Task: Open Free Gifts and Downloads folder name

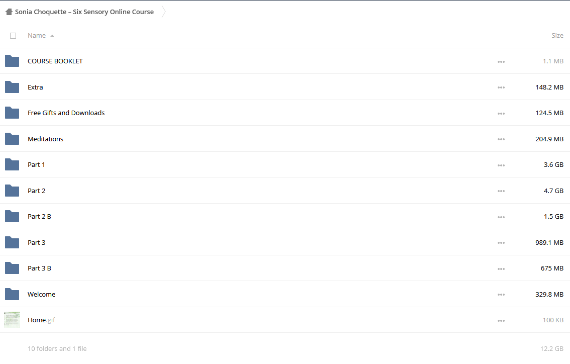Action: pyautogui.click(x=66, y=113)
